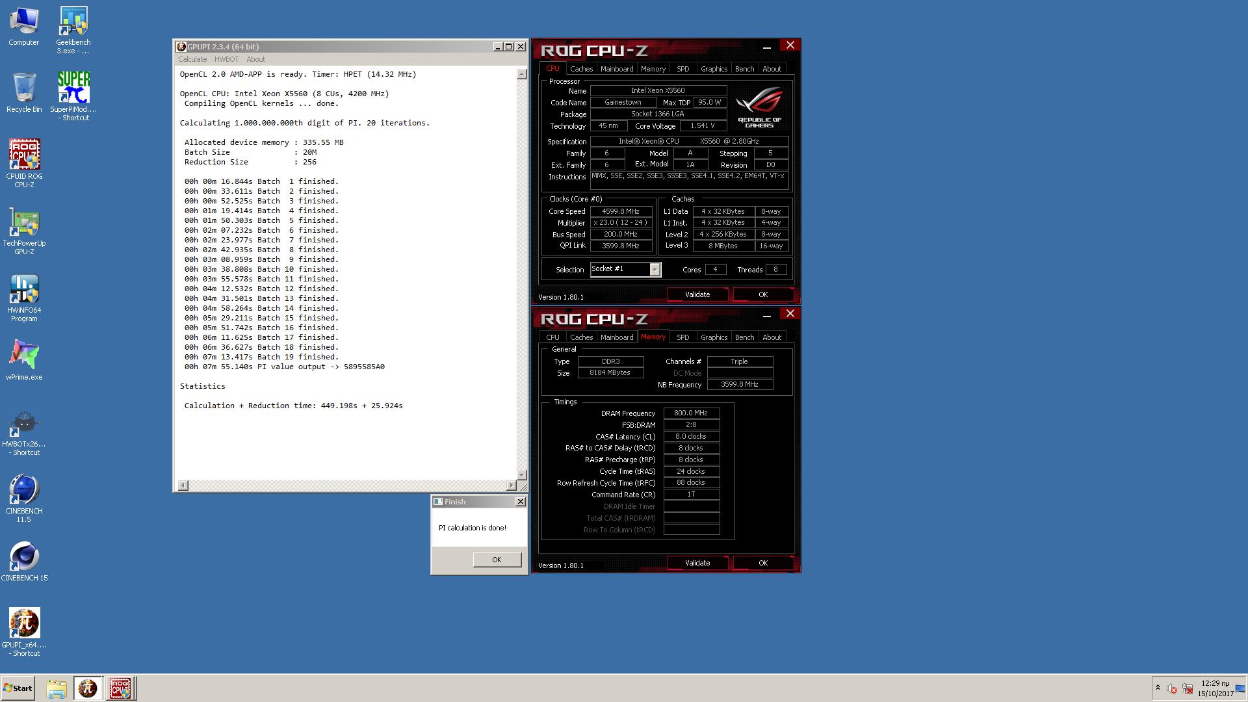
Task: Open the Calculate menu in GPUPI
Action: coord(192,59)
